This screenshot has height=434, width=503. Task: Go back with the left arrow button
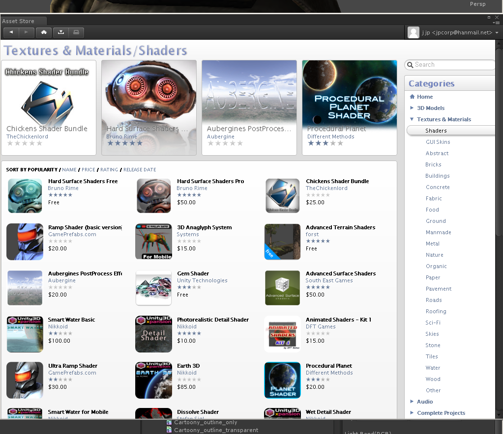coord(11,32)
